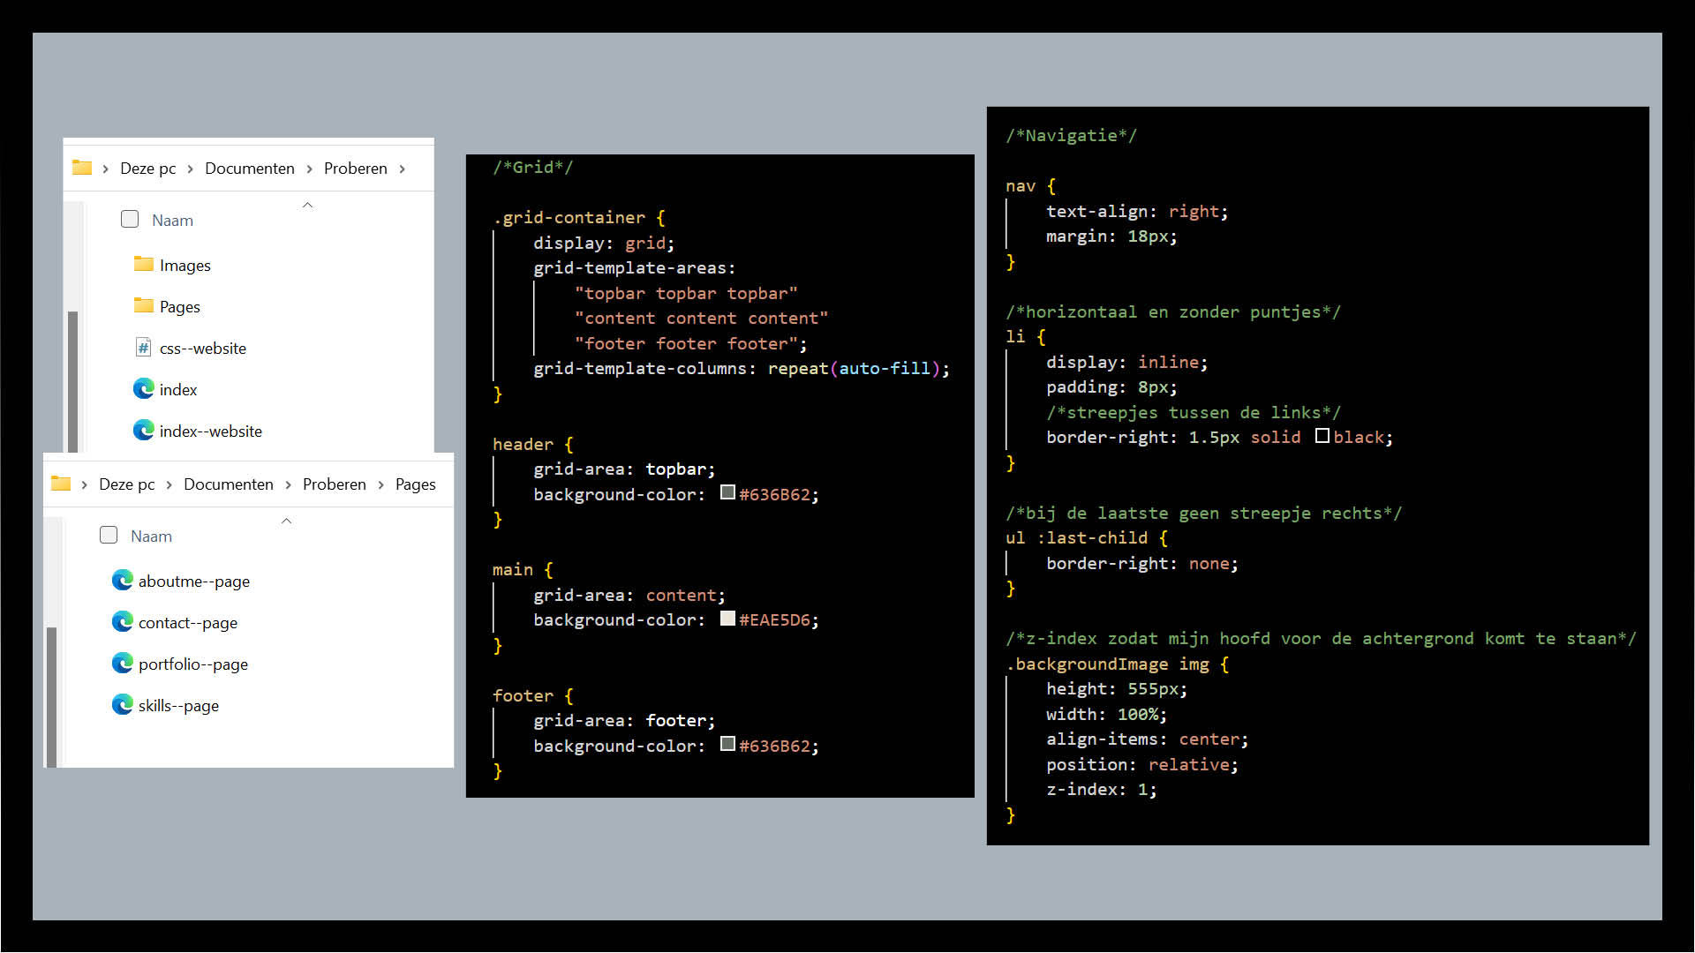This screenshot has width=1695, height=953.
Task: Click the folder icon in the Proberen breadcrumb bar
Action: [x=82, y=168]
